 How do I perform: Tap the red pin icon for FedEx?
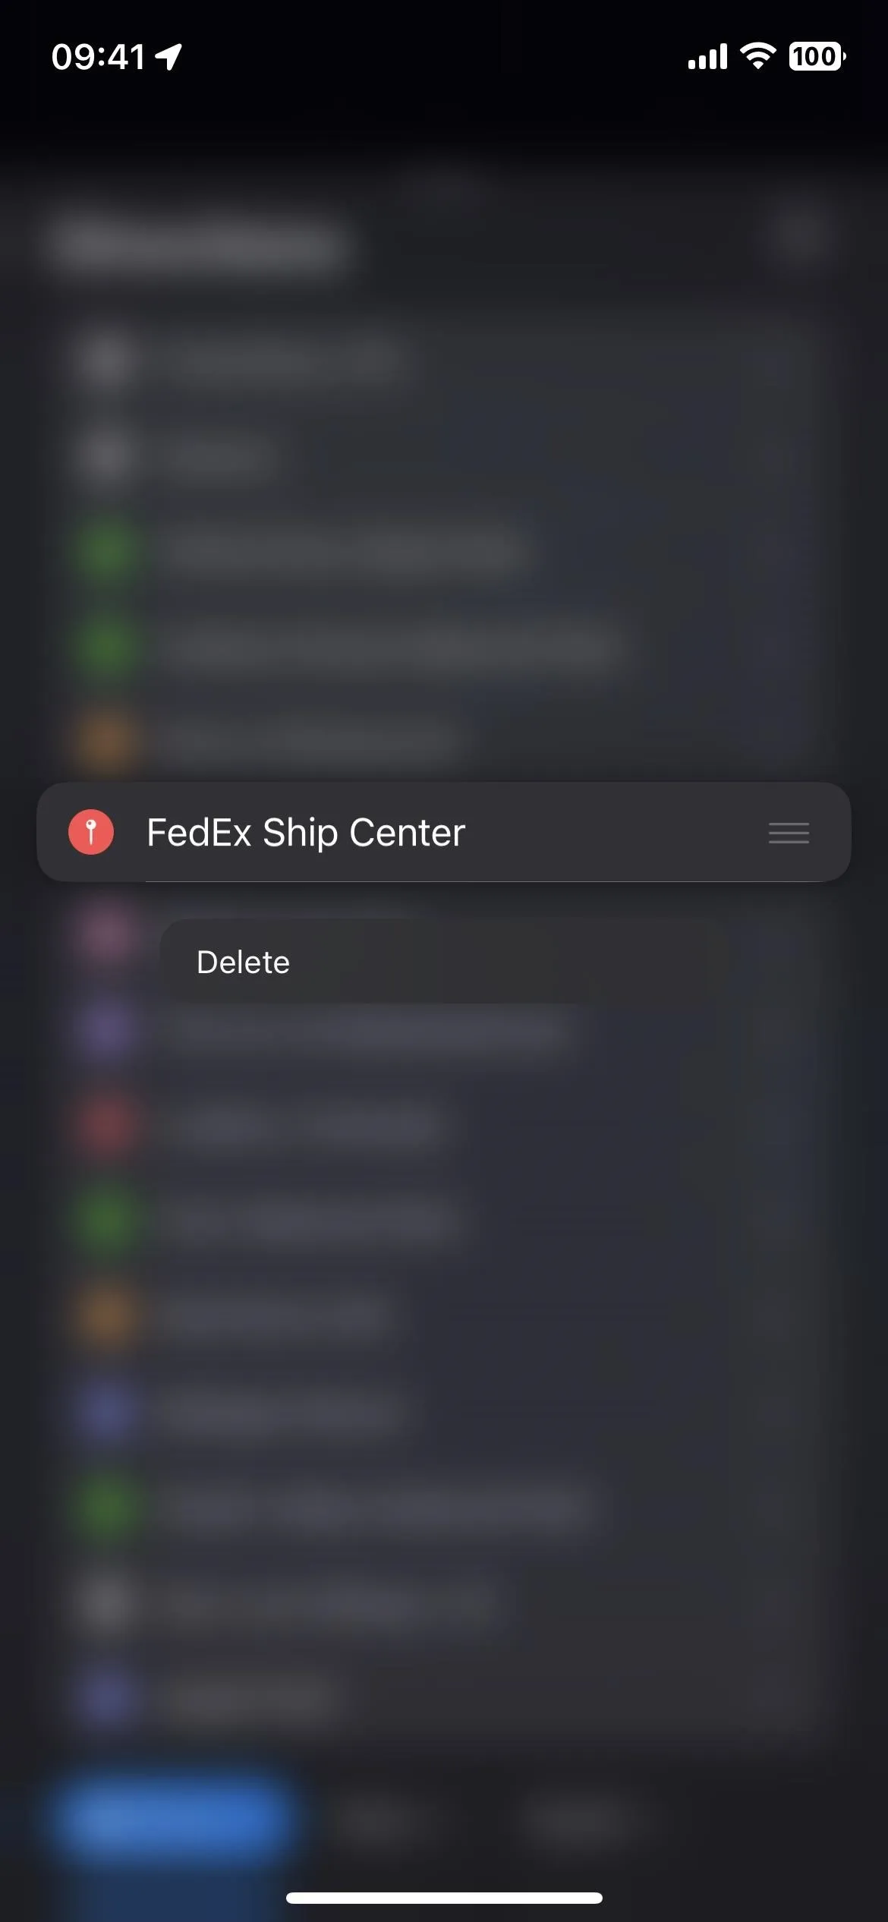[91, 832]
